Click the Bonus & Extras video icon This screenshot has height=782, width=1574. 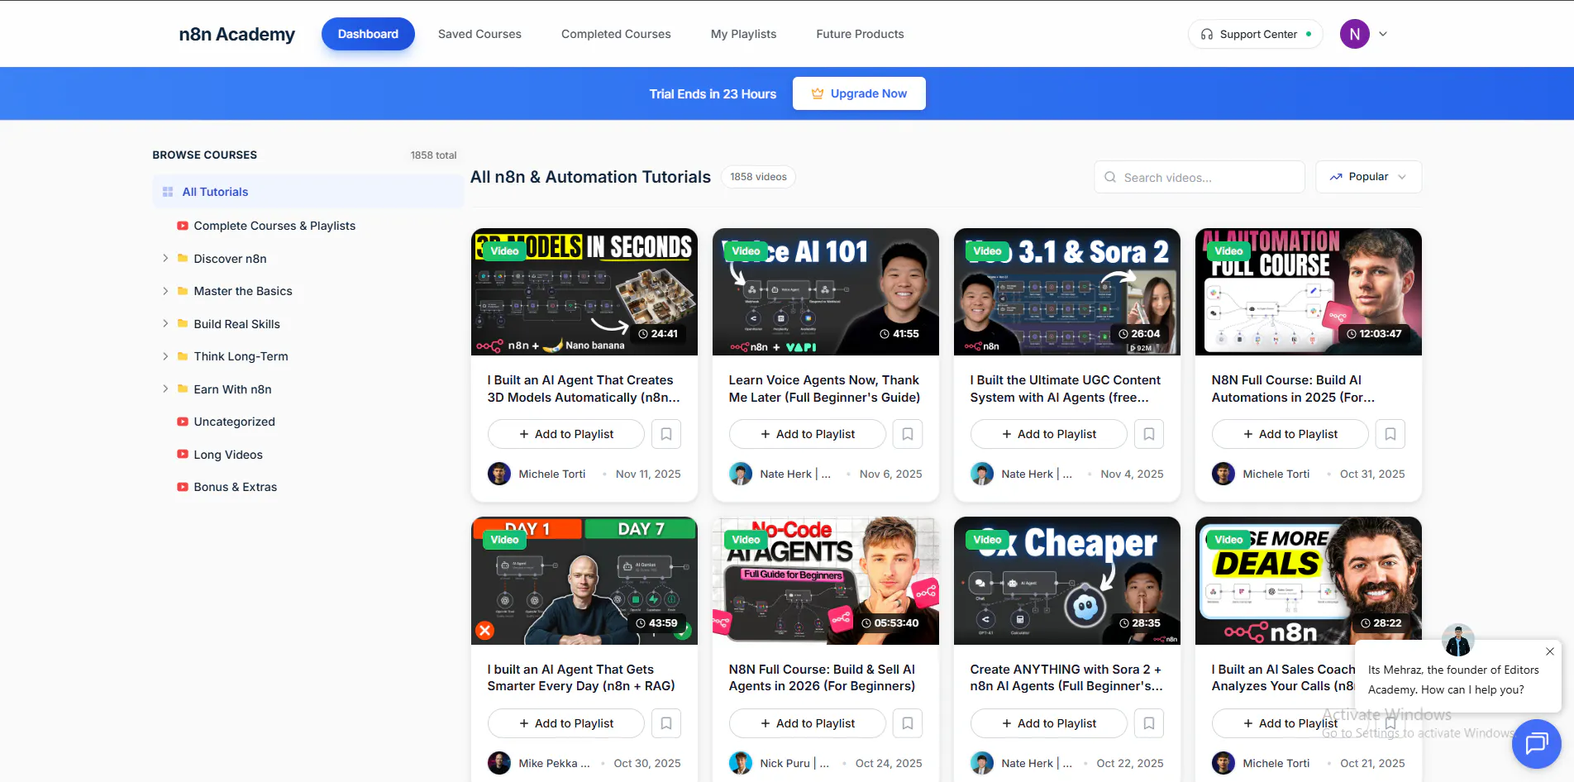(x=183, y=487)
